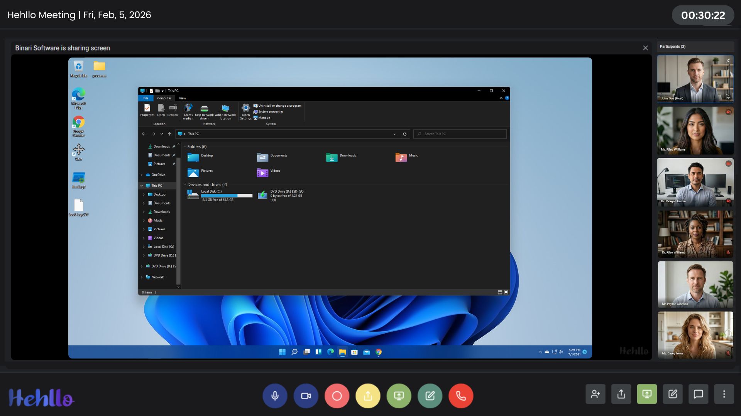Viewport: 741px width, 416px height.
Task: Click the meeting timer 00:30:22
Action: click(x=703, y=15)
